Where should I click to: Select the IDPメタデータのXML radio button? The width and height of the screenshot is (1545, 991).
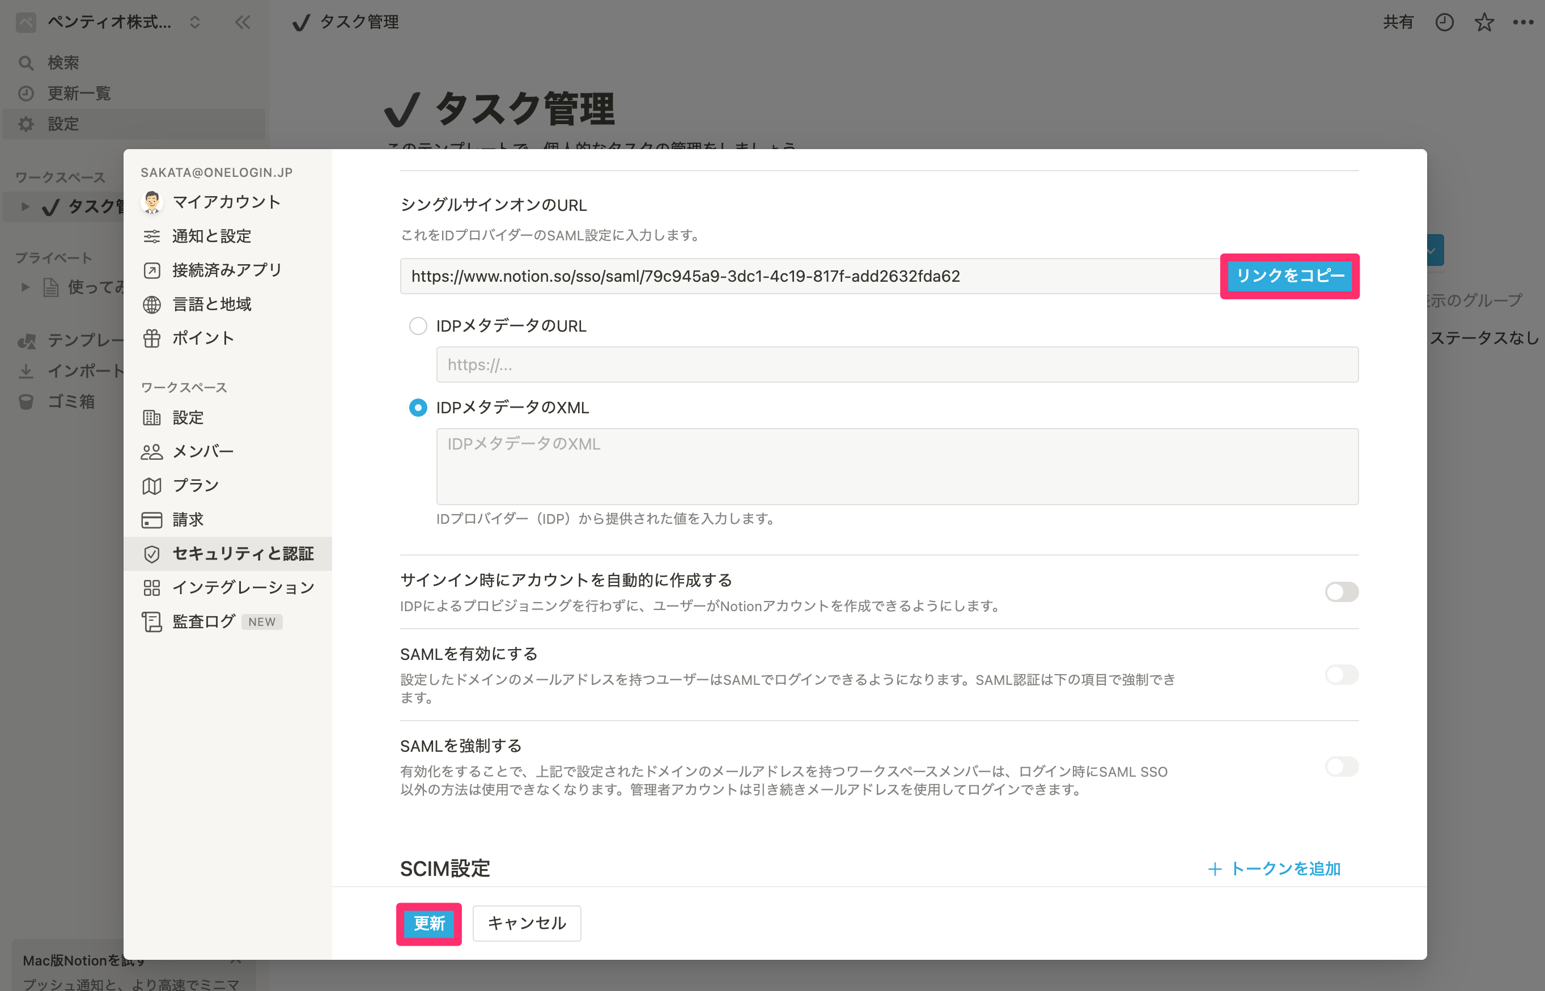[x=418, y=408]
